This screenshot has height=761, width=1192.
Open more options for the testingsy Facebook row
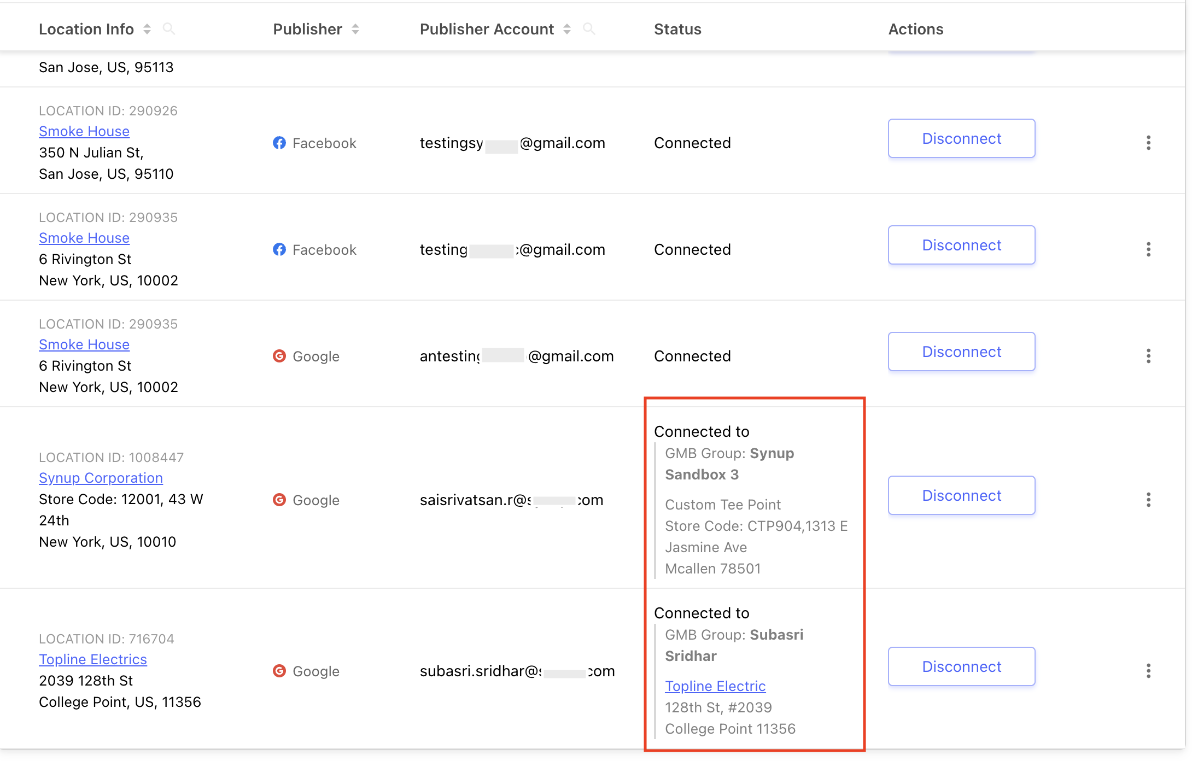(x=1148, y=143)
